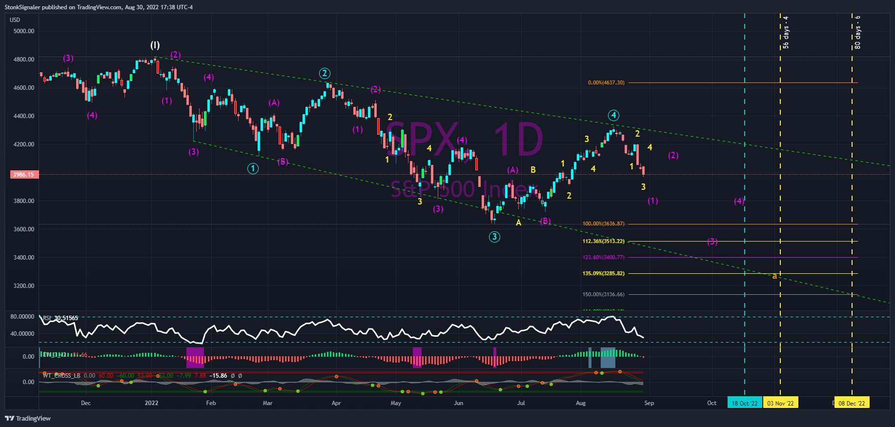Click the 5000.00 price axis label
The width and height of the screenshot is (895, 427).
[24, 31]
